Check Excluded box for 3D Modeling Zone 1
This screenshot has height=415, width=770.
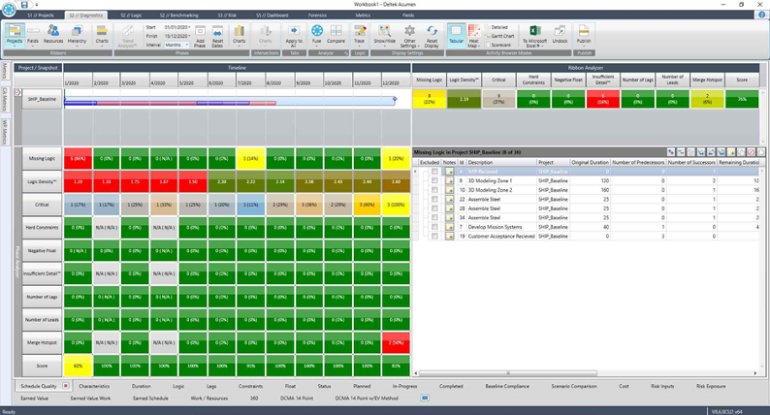(x=434, y=180)
